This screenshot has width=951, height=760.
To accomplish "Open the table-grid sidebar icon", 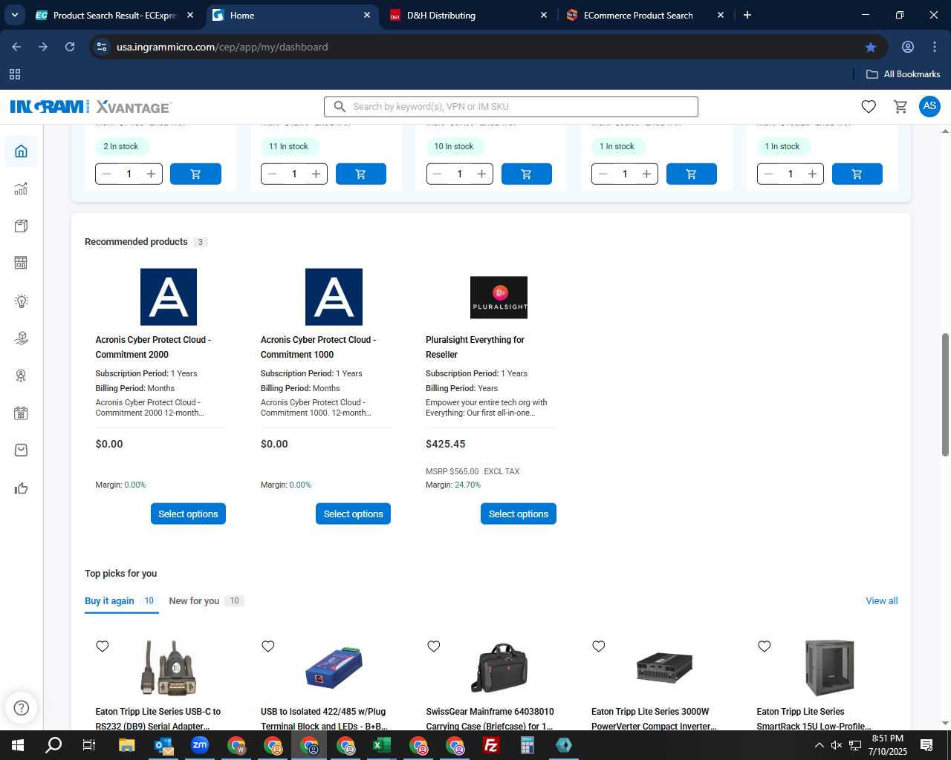I will (21, 263).
